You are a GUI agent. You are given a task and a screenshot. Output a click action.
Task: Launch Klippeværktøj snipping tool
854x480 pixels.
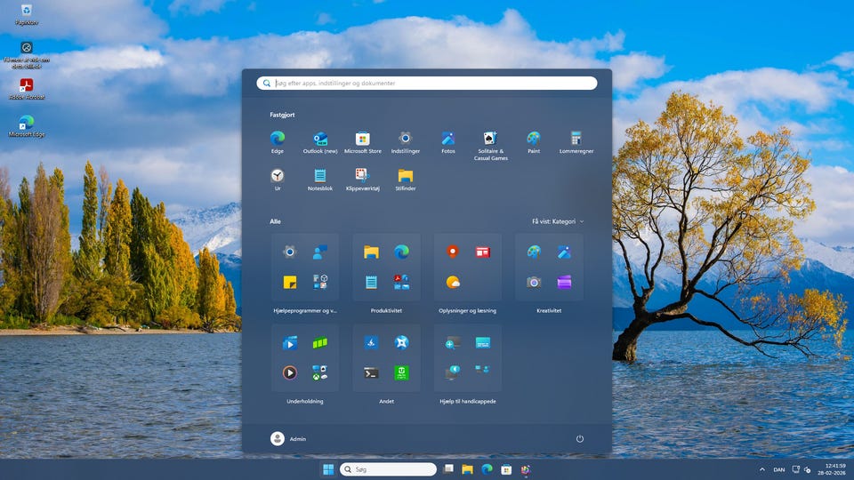click(363, 180)
